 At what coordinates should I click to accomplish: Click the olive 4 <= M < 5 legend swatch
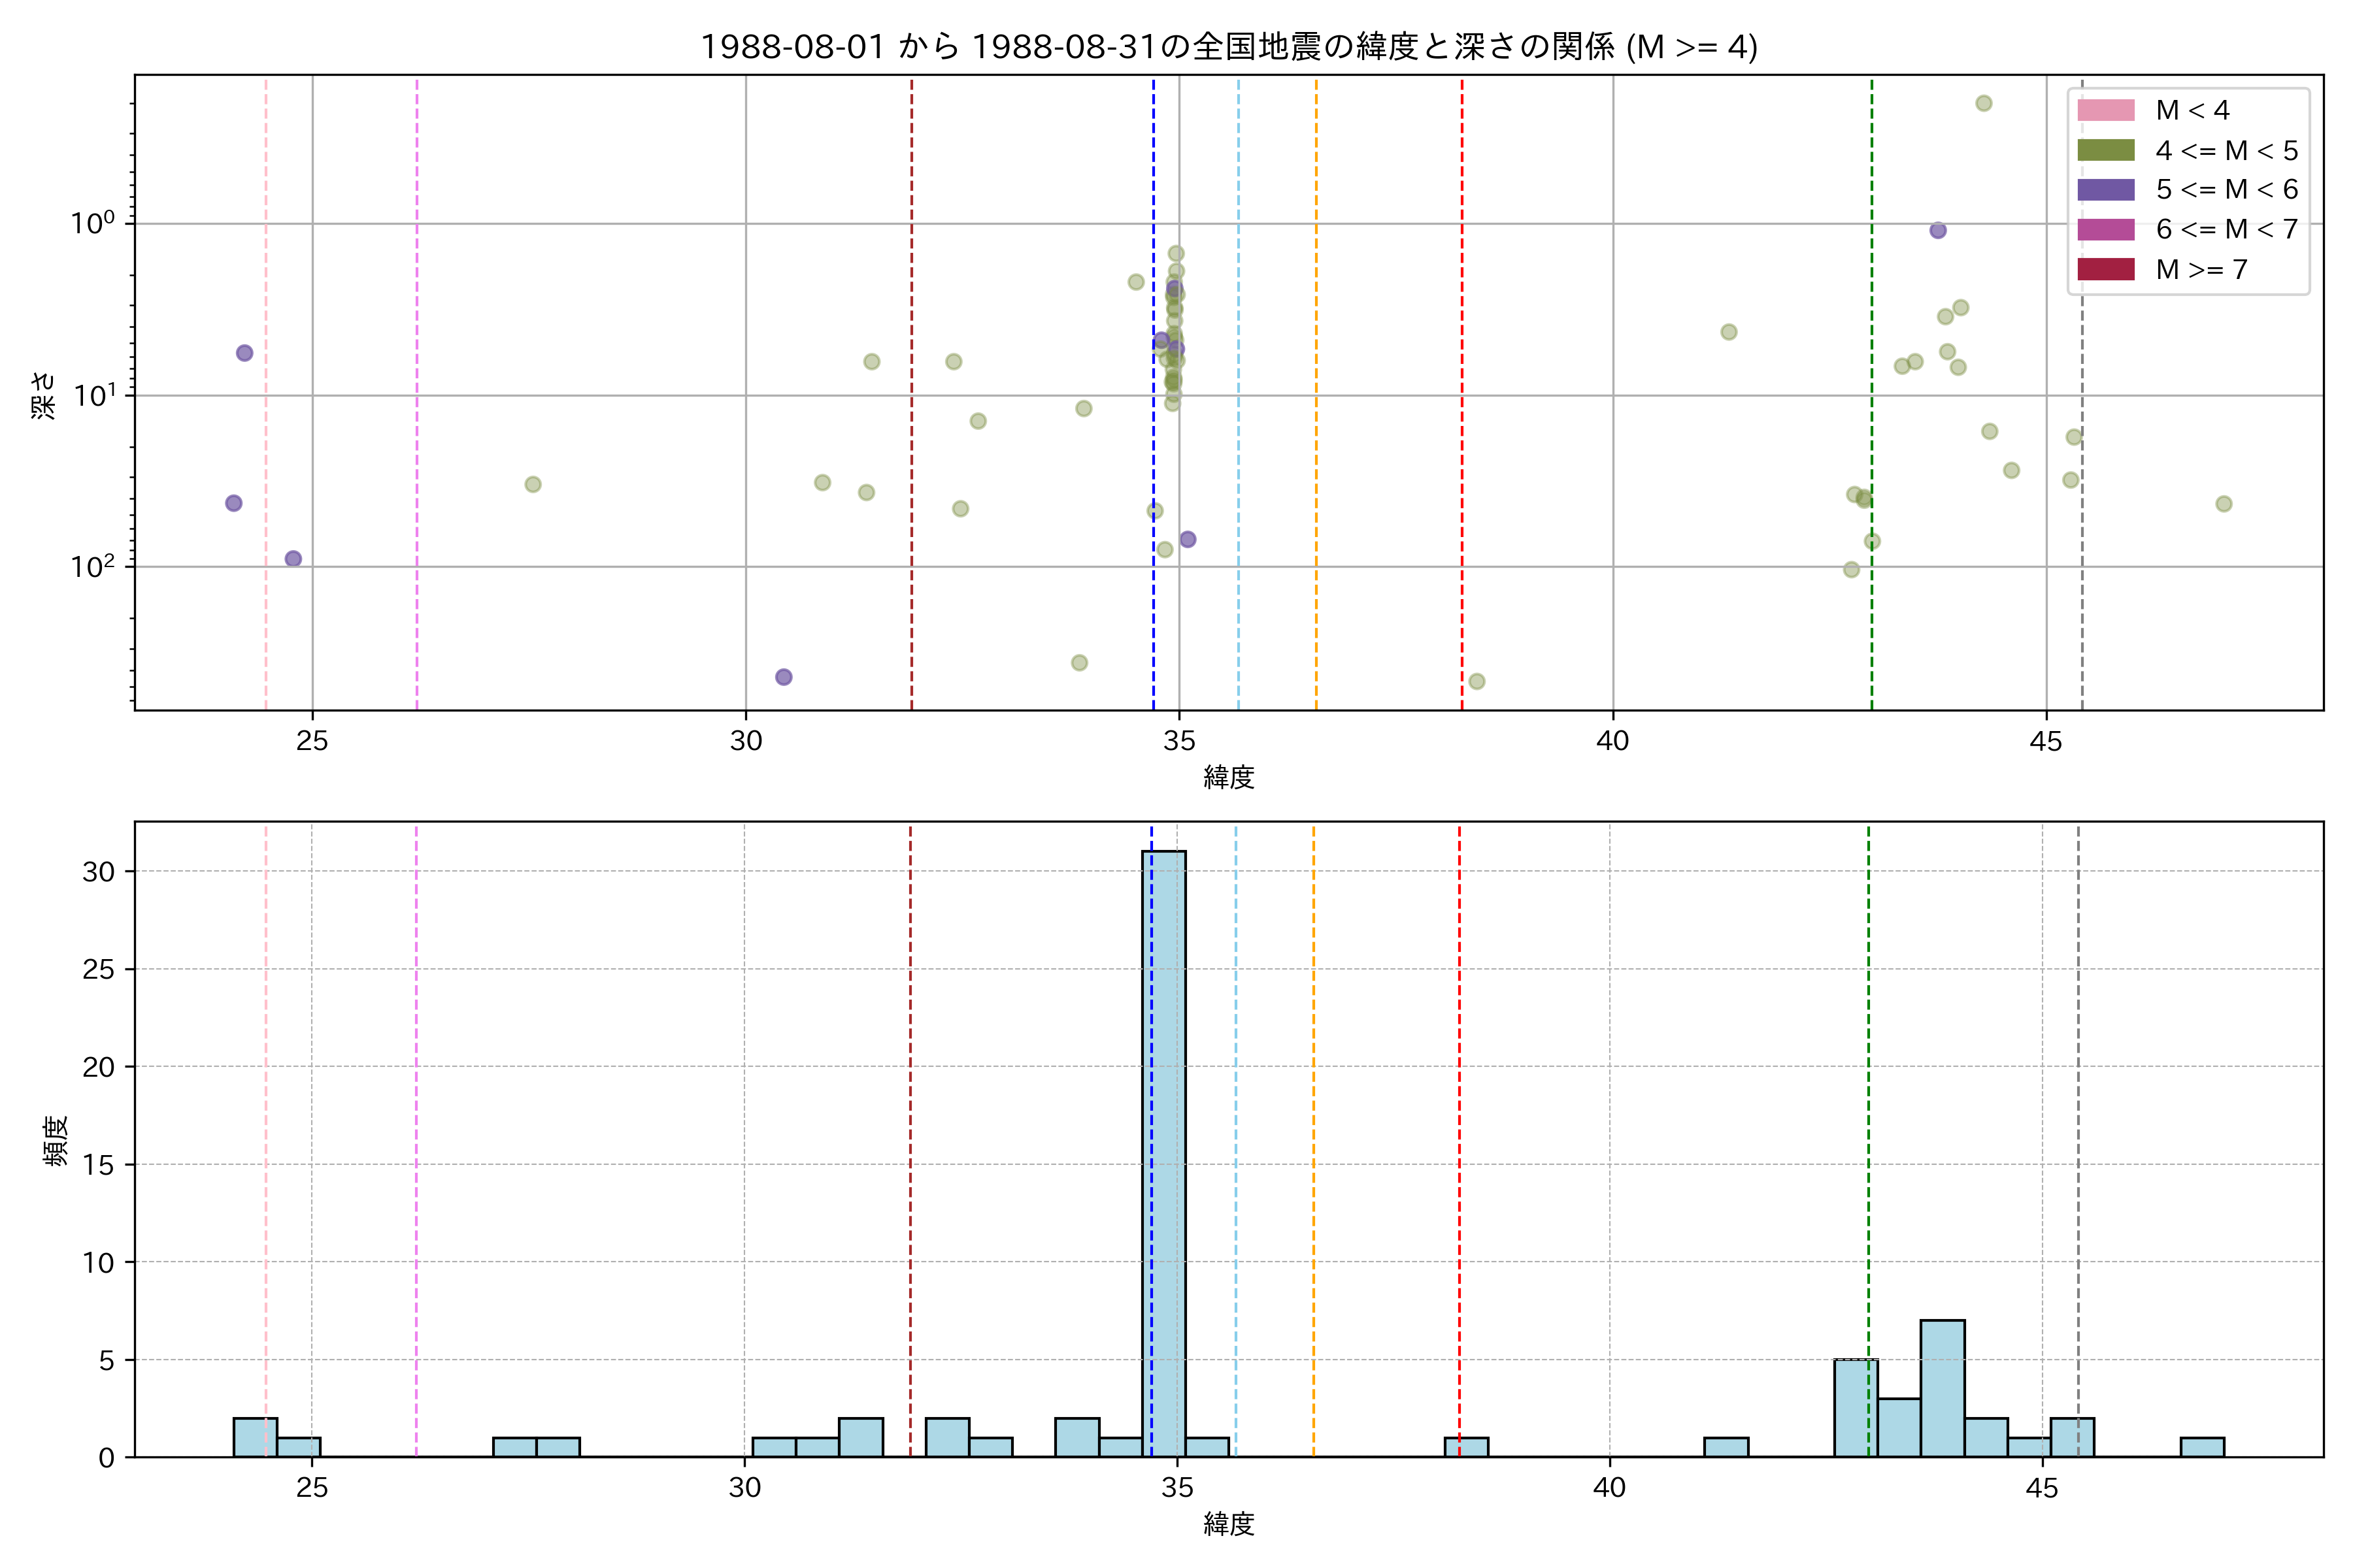(x=2105, y=150)
